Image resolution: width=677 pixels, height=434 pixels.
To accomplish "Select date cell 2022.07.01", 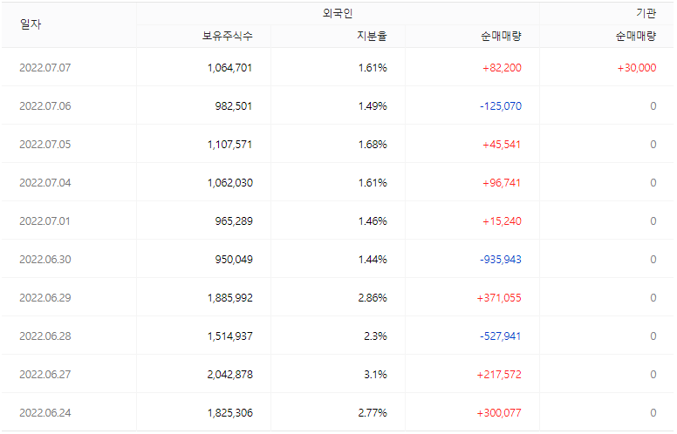I will point(44,221).
